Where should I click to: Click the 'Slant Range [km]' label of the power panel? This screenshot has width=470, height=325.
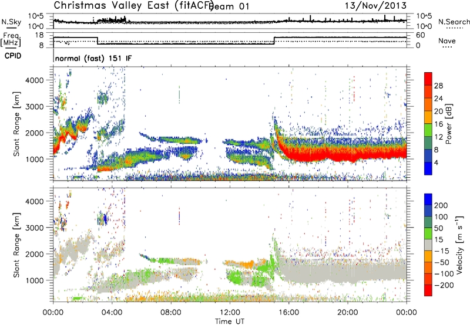point(16,124)
